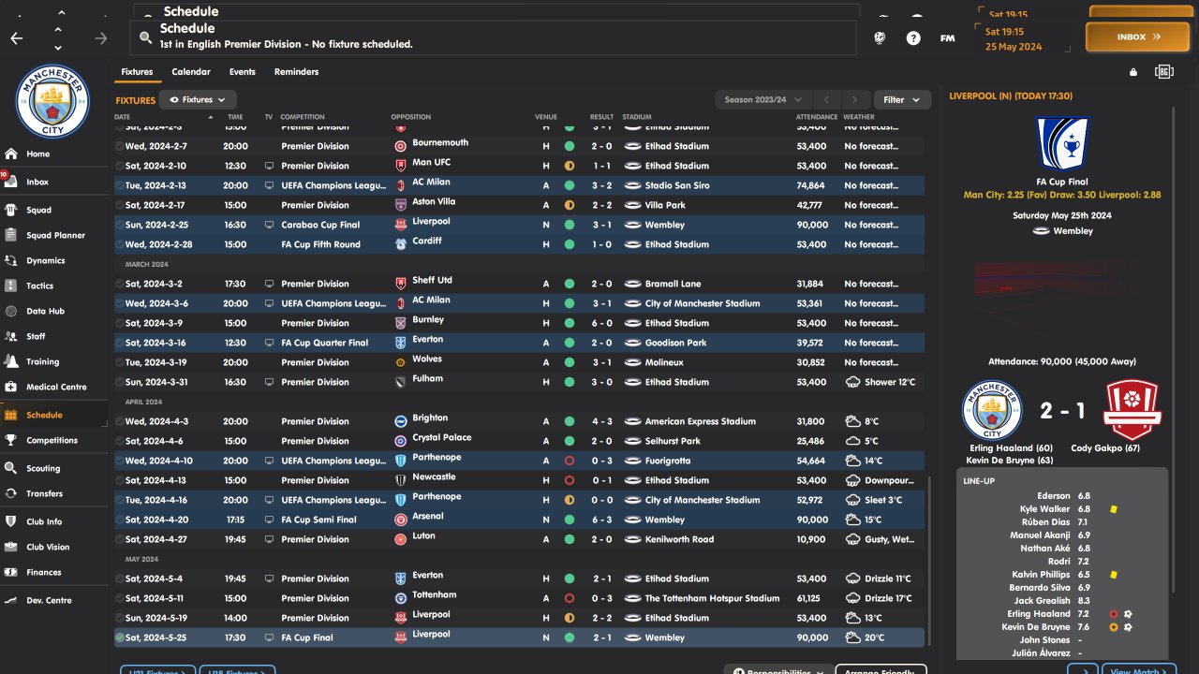Select the FA Cup Final row checkmark

point(120,637)
